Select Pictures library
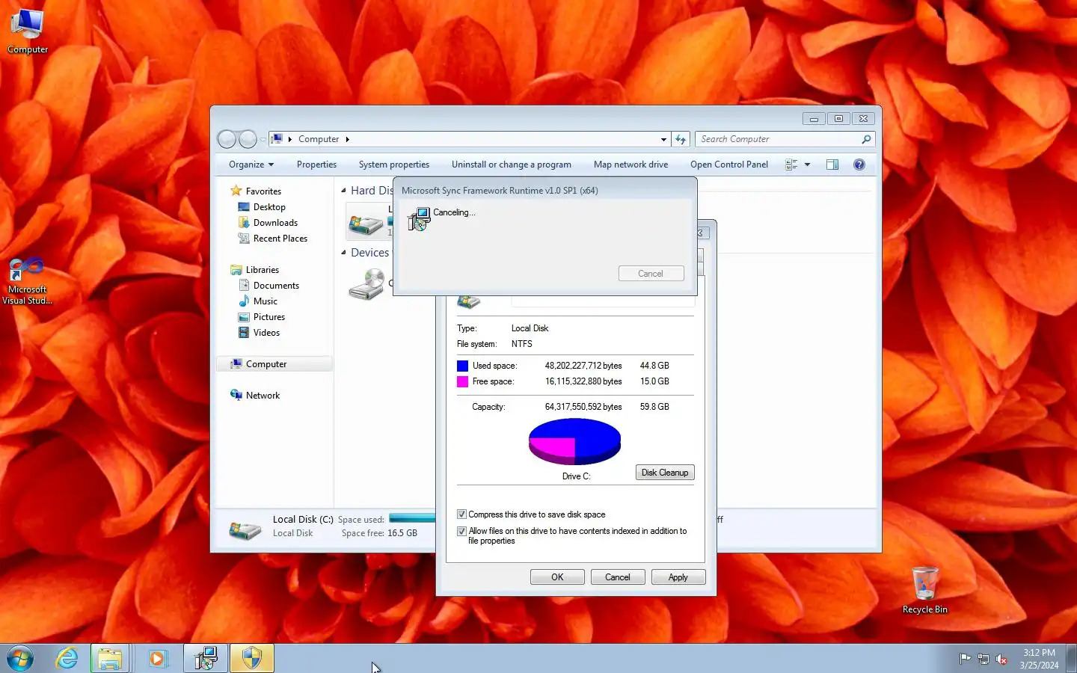 click(269, 317)
